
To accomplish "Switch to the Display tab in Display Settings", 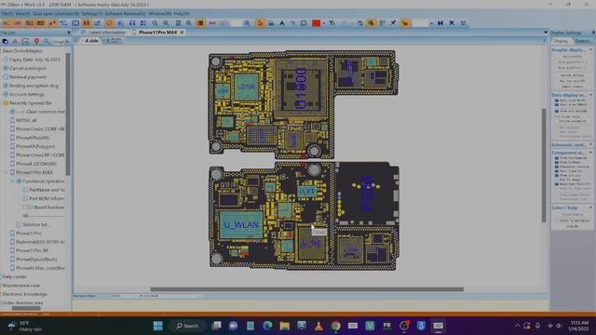I will (561, 41).
